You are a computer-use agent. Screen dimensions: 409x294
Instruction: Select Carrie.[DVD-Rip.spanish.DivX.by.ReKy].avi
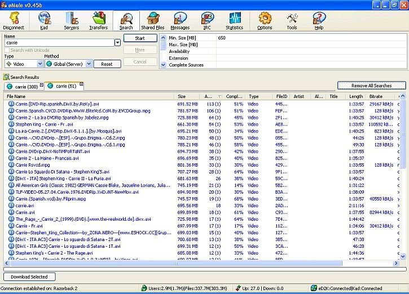(57, 104)
